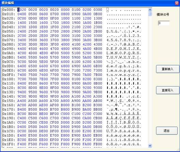Select address label 0x040:
The width and height of the screenshot is (180, 152).
9,27
